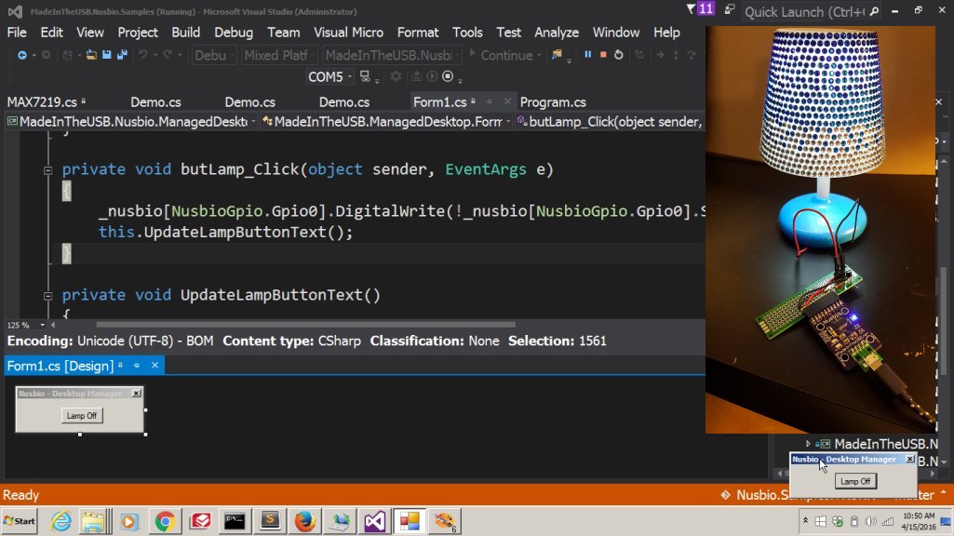Open the Team menu
The height and width of the screenshot is (536, 954).
point(284,33)
